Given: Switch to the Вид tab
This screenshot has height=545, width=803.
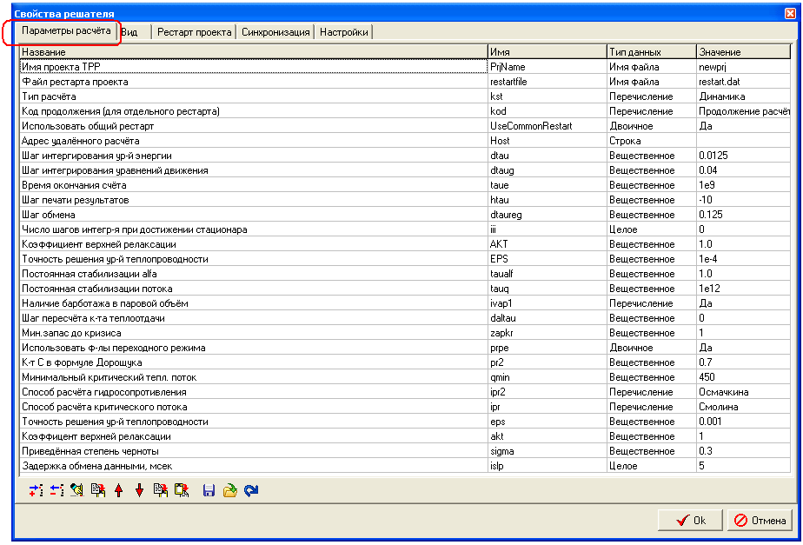Looking at the screenshot, I should 129,32.
